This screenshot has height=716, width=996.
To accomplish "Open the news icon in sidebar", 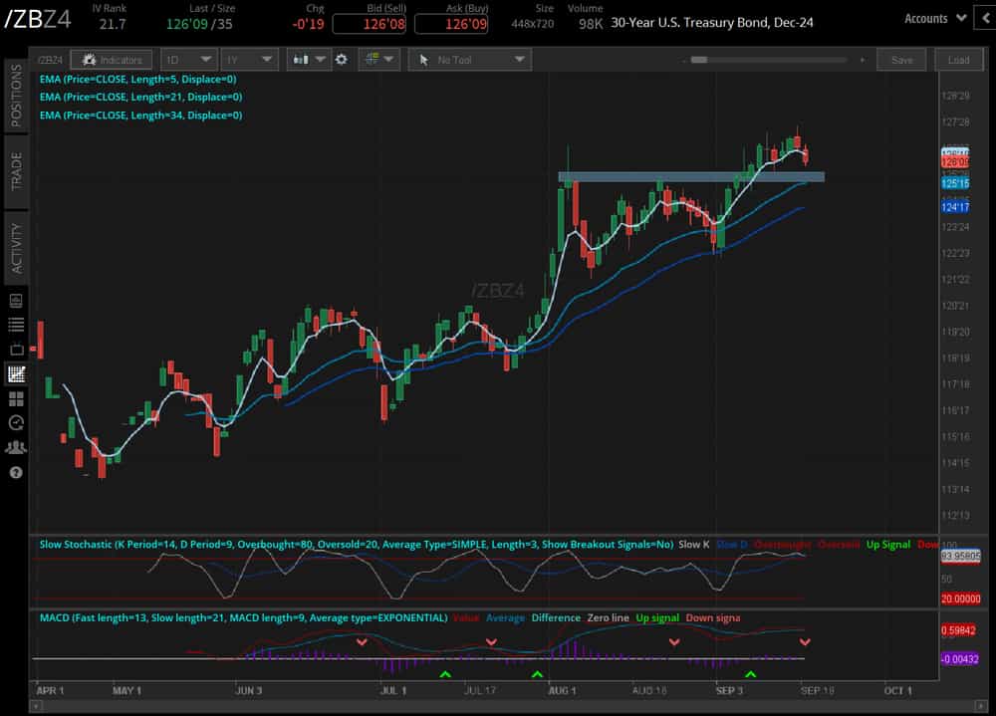I will click(x=16, y=300).
